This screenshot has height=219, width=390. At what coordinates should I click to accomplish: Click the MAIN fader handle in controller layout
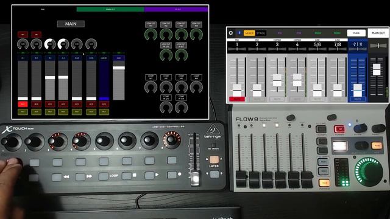tap(119, 68)
